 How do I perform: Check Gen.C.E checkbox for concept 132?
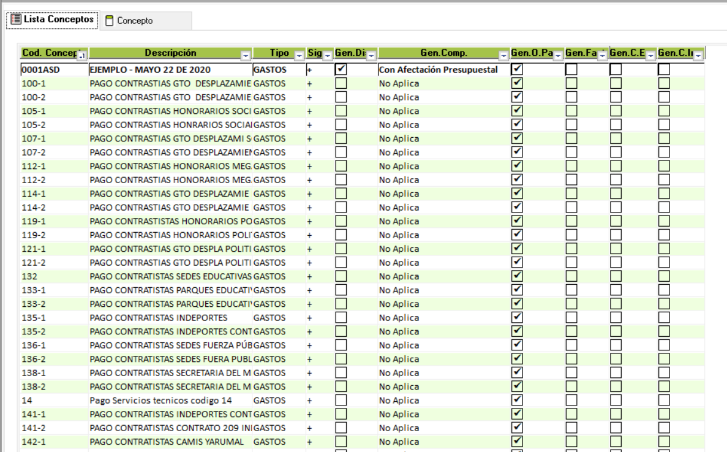pos(616,276)
